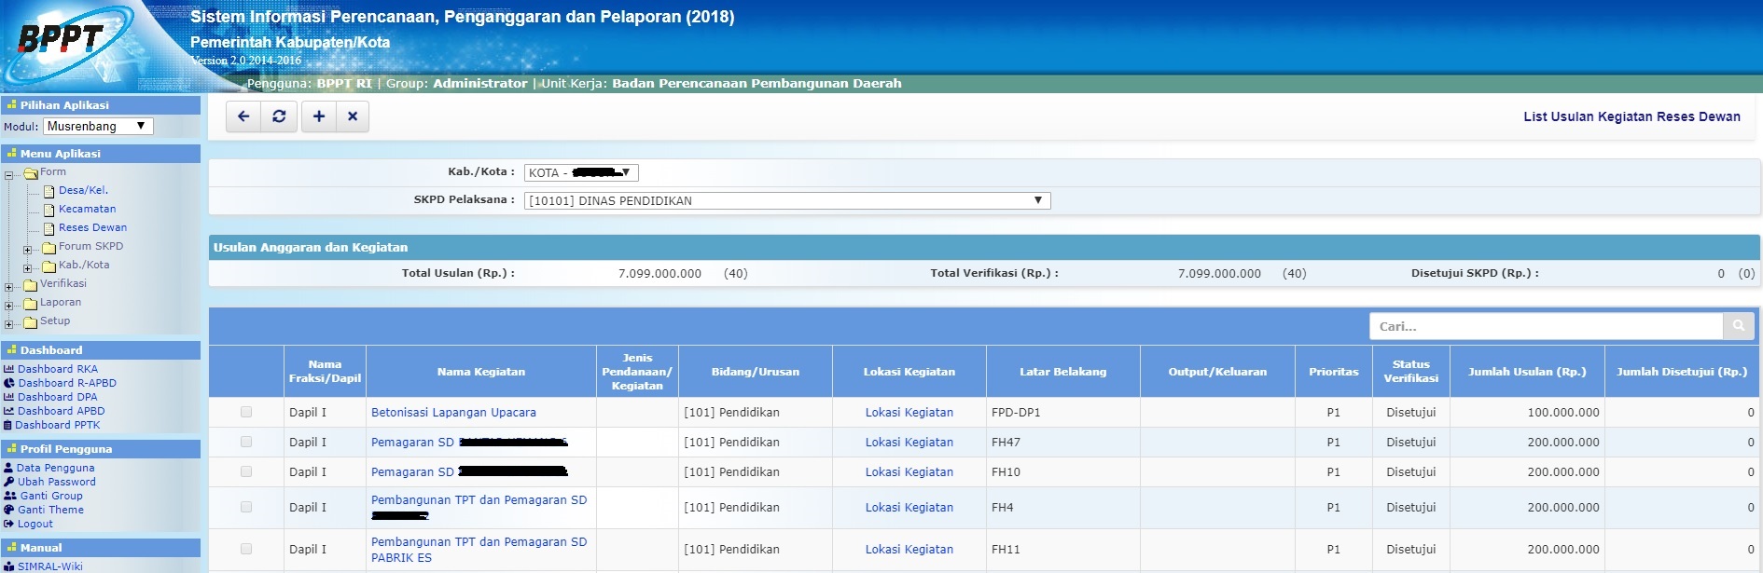
Task: Tick checkbox for the FH47 row
Action: pyautogui.click(x=246, y=442)
